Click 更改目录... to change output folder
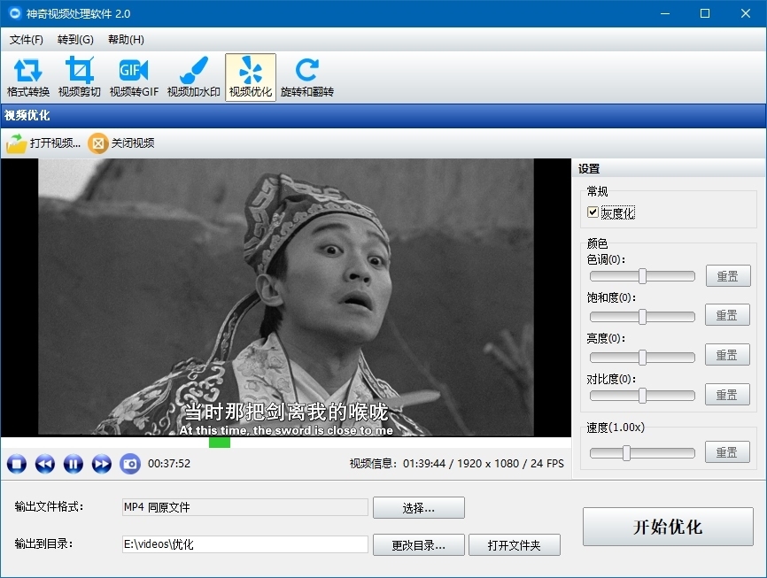 [419, 545]
